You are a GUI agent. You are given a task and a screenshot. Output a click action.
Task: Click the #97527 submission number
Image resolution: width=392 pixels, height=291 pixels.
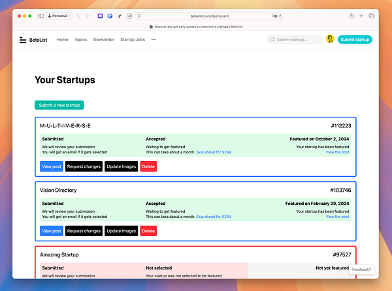pyautogui.click(x=342, y=254)
